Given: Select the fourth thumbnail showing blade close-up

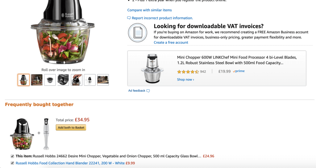Looking at the screenshot, I should pyautogui.click(x=63, y=80).
